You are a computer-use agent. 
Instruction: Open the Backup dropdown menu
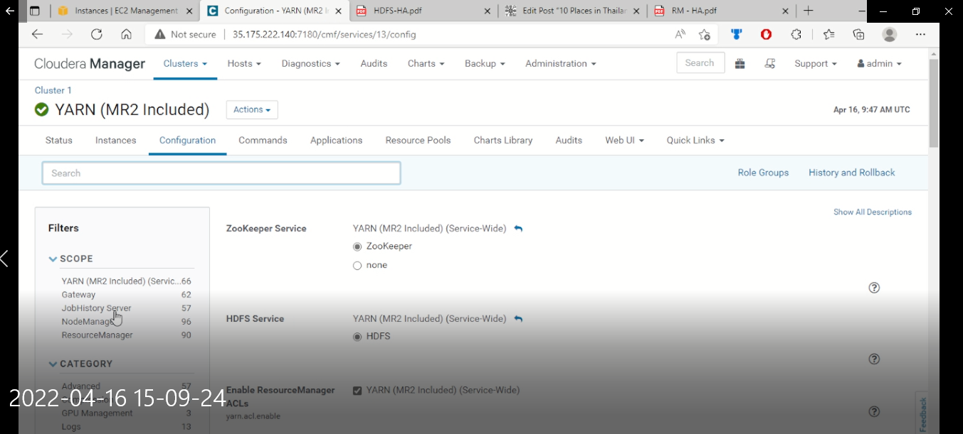point(485,63)
